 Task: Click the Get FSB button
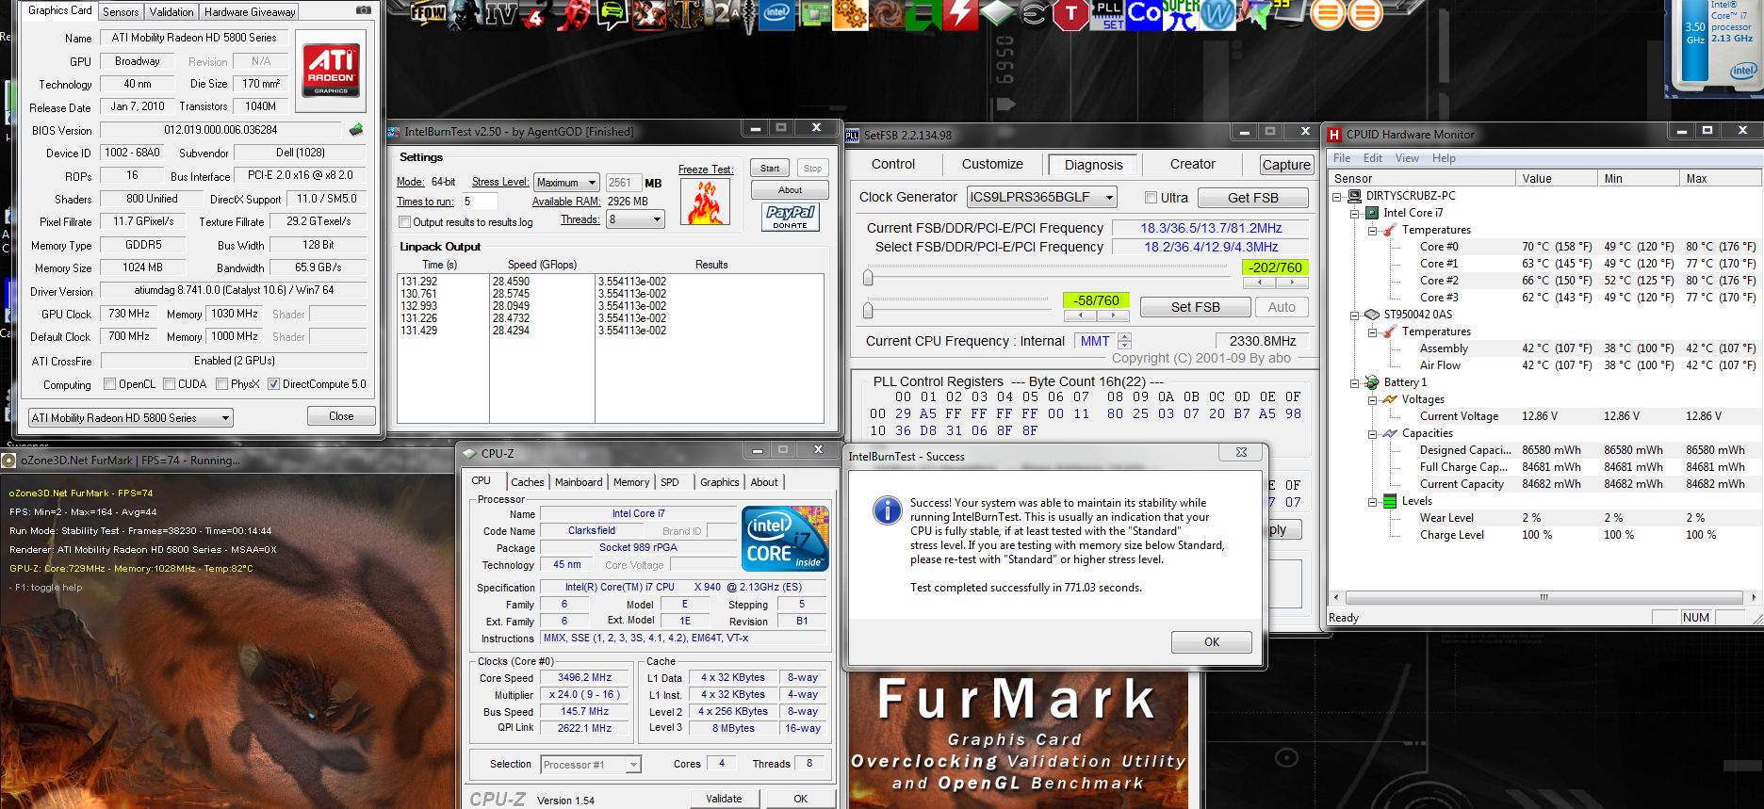[1253, 198]
